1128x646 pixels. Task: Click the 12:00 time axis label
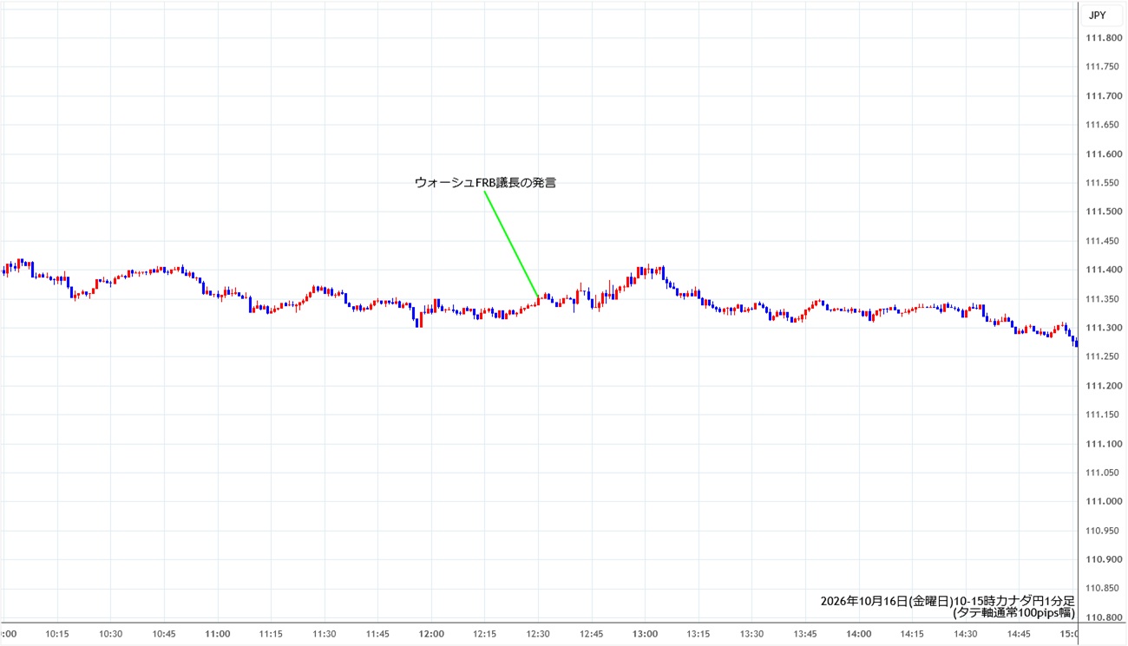coord(431,634)
